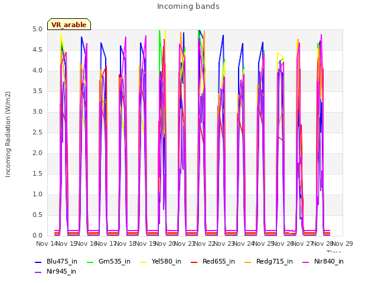Select the Nir945_in legend label

(61, 272)
